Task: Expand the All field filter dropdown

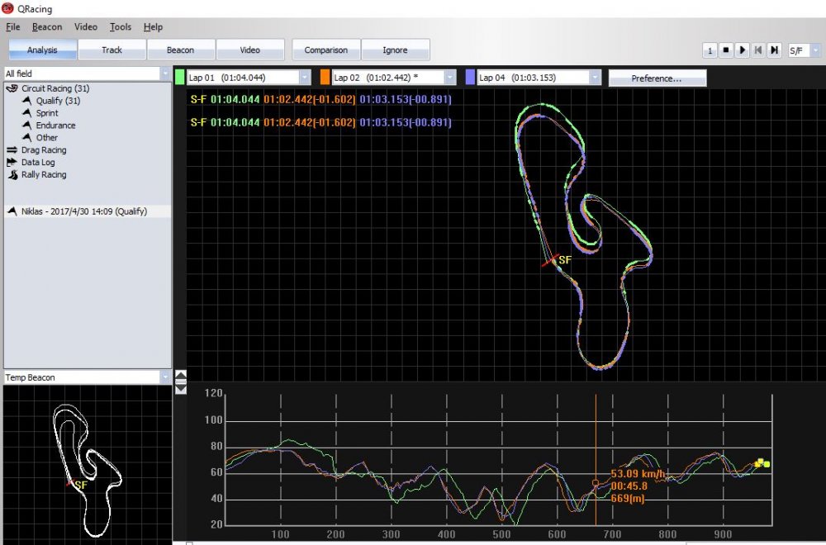Action: [164, 73]
